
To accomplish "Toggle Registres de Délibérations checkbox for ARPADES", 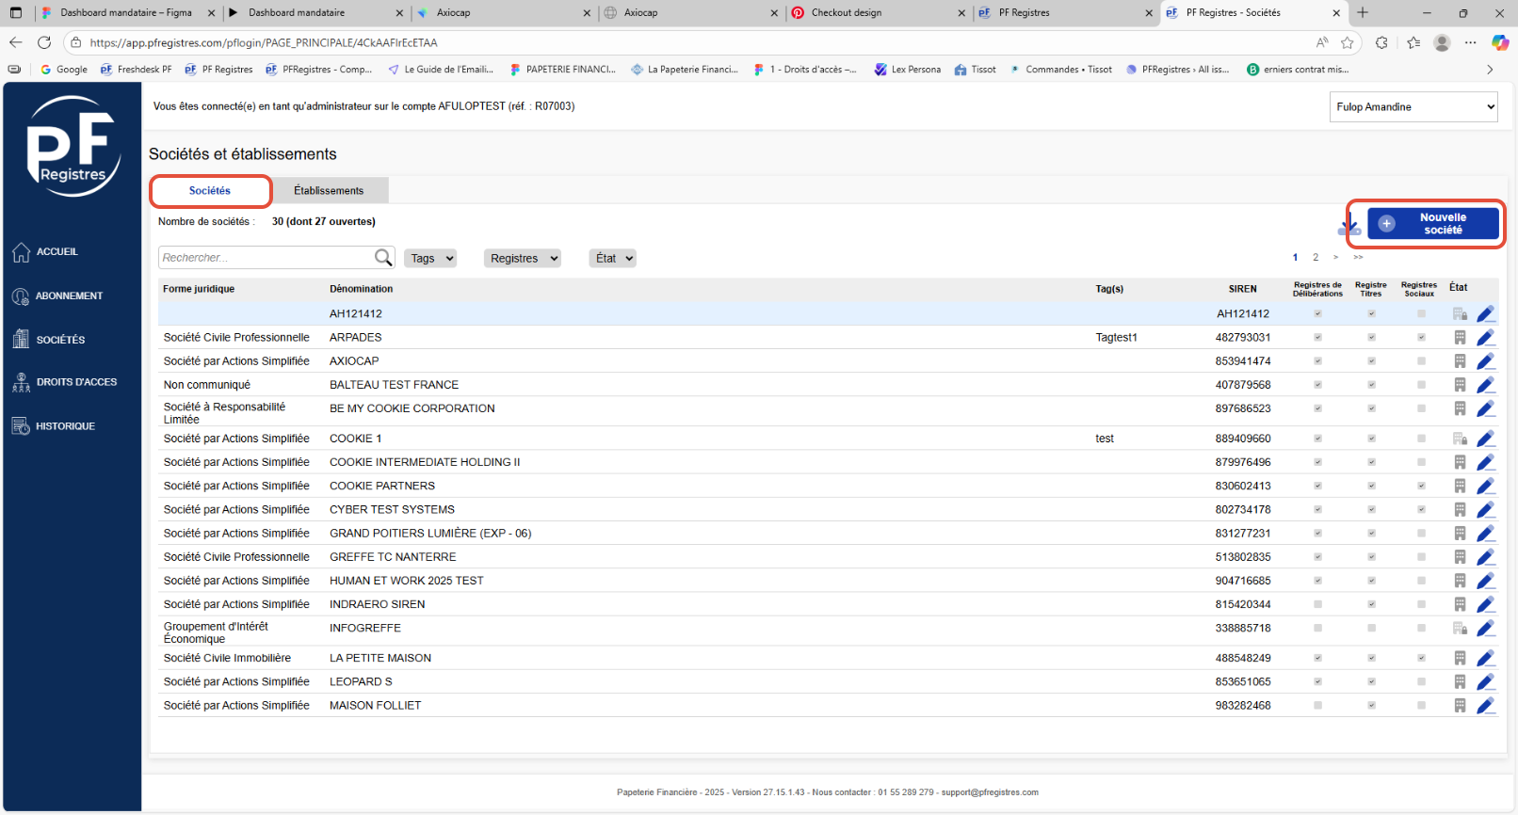I will [1317, 337].
